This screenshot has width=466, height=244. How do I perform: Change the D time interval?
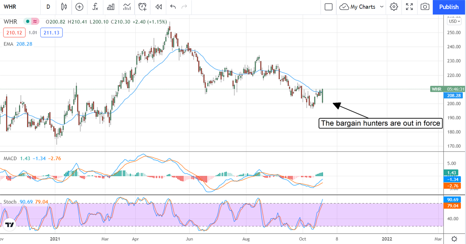pyautogui.click(x=48, y=7)
